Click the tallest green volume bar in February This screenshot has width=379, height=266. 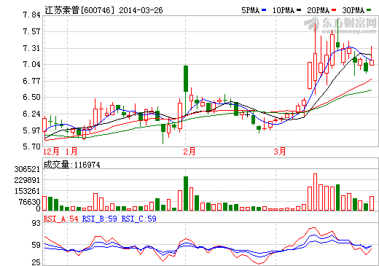coord(186,193)
